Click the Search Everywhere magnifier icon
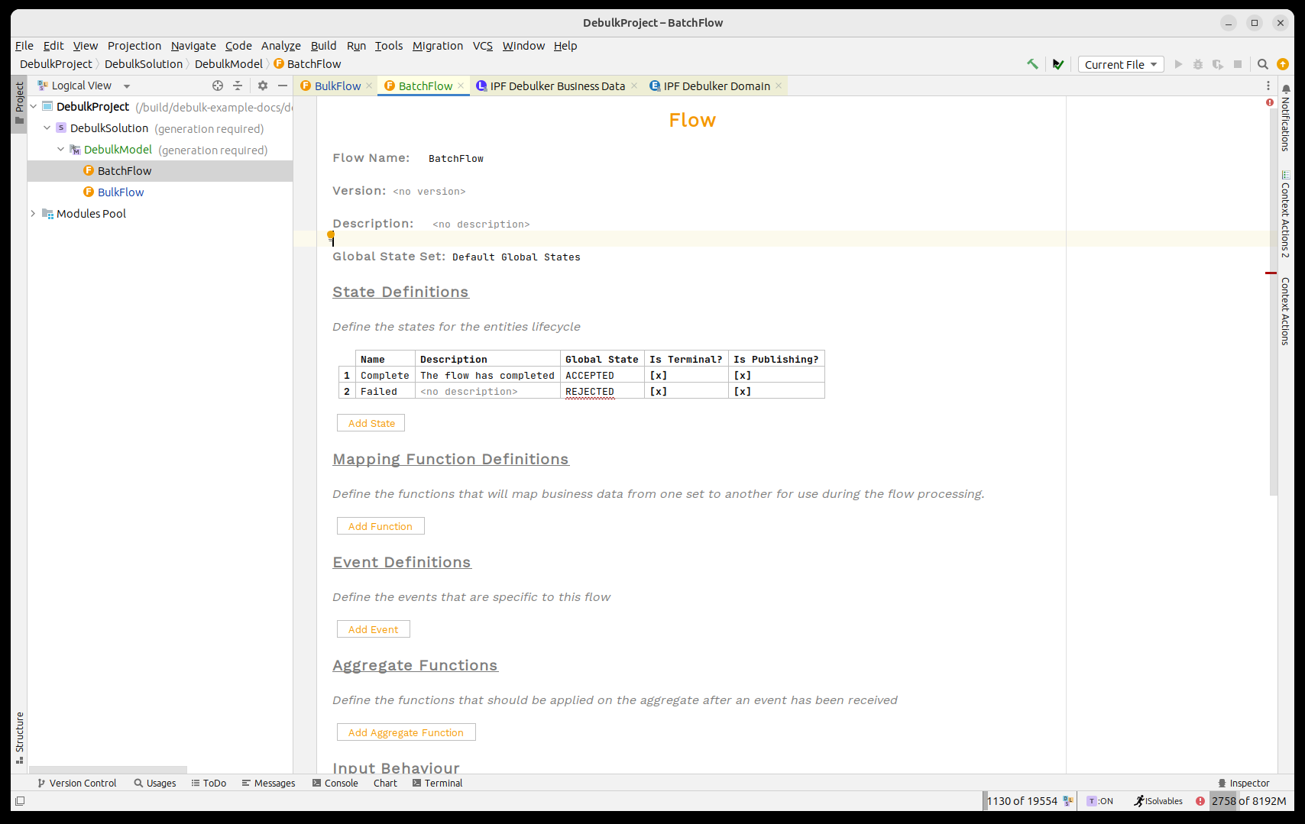 (1263, 64)
